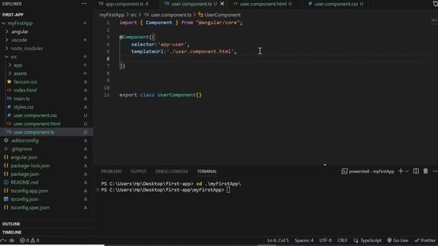The width and height of the screenshot is (438, 246).
Task: Click export class UserComponent line
Action: pyautogui.click(x=160, y=95)
